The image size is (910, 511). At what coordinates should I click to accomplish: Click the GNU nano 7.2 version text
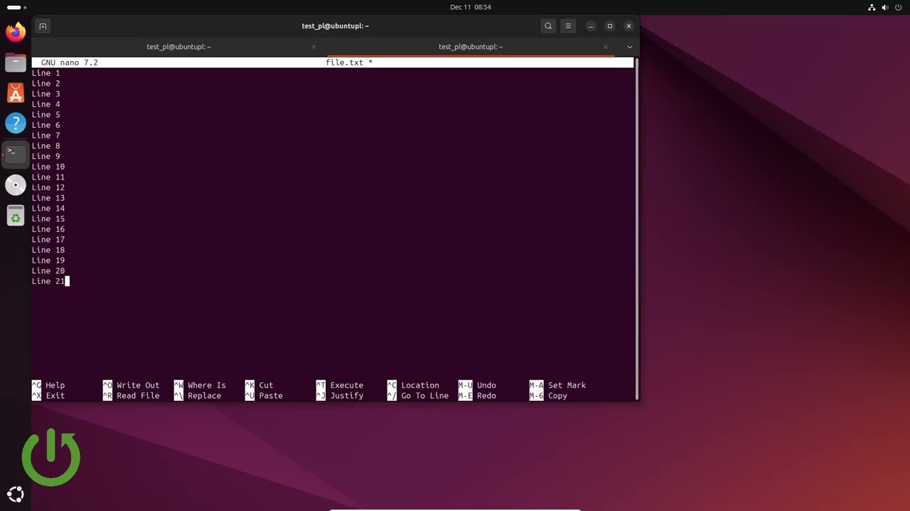[x=70, y=62]
